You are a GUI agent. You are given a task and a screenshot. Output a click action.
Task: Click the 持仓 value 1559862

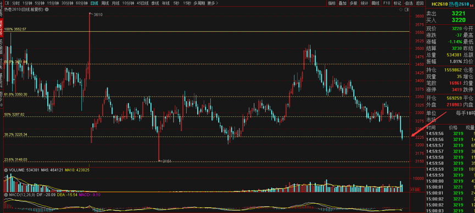coord(453,70)
